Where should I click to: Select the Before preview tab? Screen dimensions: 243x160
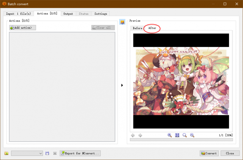(137, 28)
